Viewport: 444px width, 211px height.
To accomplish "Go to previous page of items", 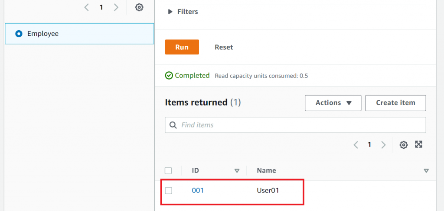I will tap(356, 145).
